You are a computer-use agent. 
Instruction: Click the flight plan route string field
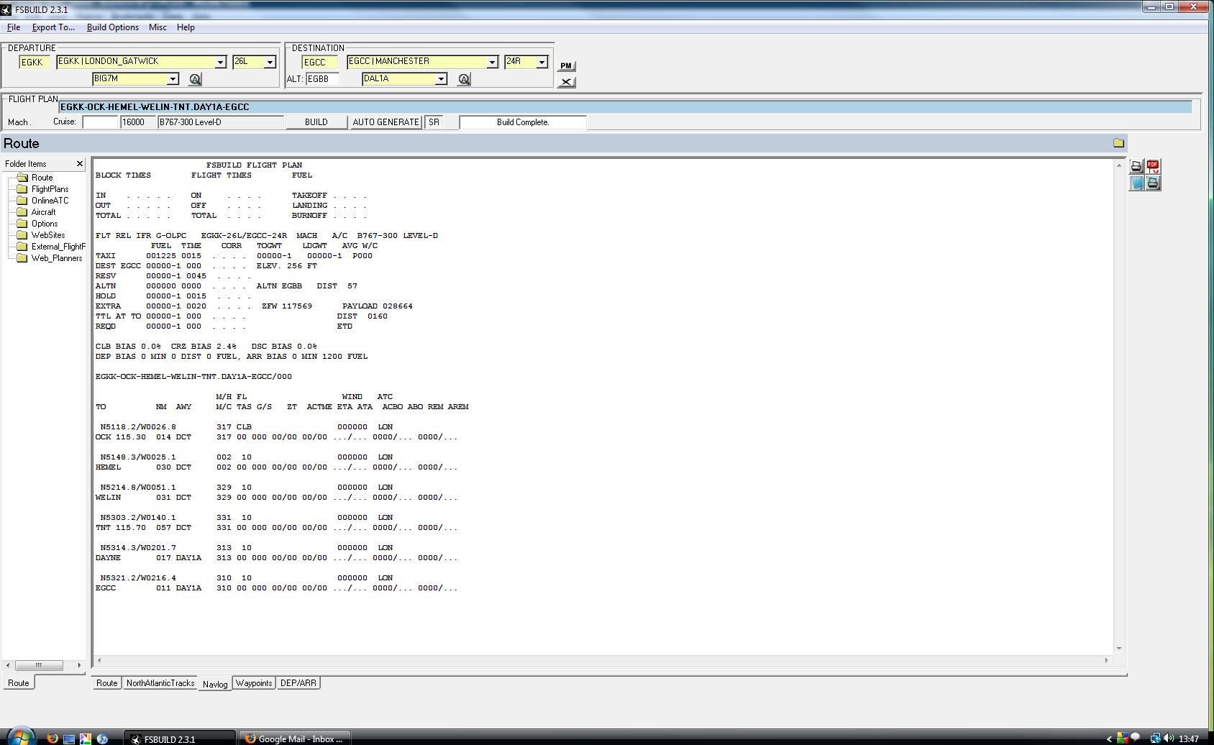626,107
